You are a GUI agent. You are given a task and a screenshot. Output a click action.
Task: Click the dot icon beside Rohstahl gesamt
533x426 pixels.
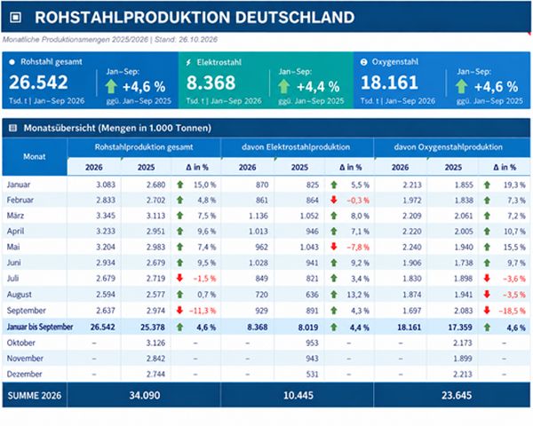click(x=12, y=62)
